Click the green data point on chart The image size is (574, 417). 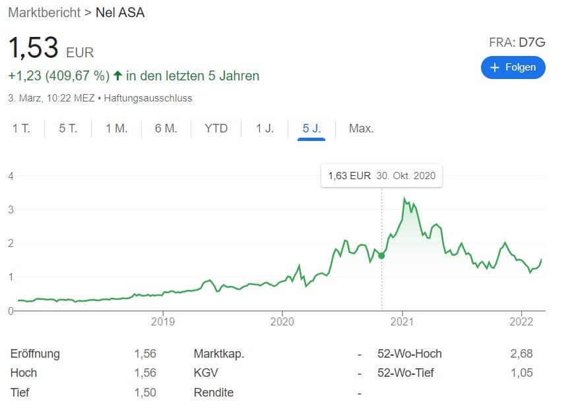pyautogui.click(x=381, y=256)
